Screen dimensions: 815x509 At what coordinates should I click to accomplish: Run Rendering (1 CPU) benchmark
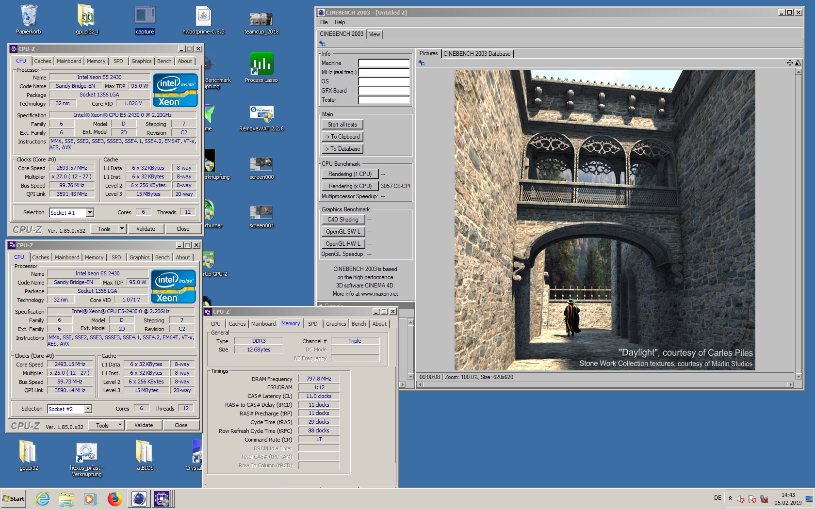click(350, 174)
